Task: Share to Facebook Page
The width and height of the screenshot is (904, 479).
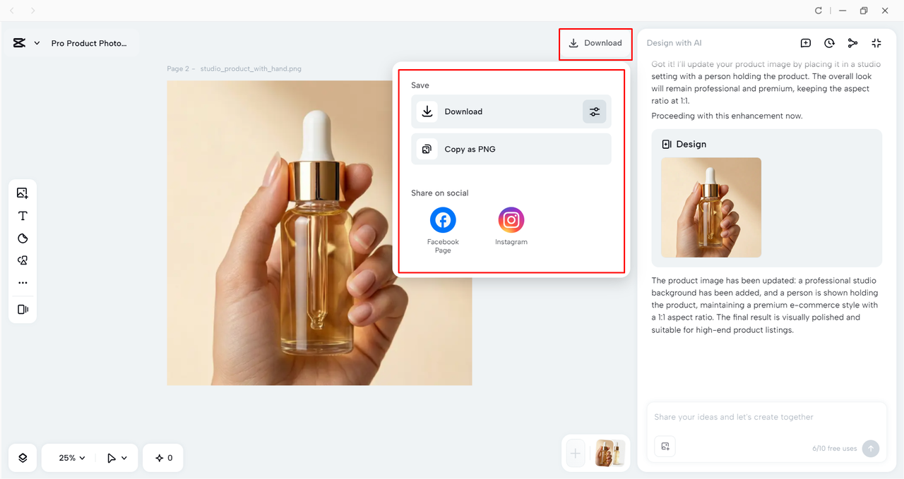Action: (x=443, y=230)
